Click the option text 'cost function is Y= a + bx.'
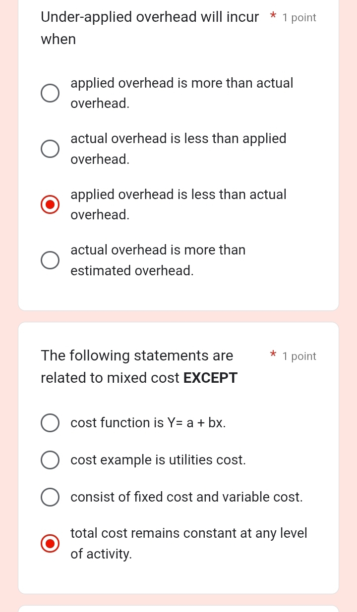Image resolution: width=357 pixels, height=612 pixels. pos(148,423)
